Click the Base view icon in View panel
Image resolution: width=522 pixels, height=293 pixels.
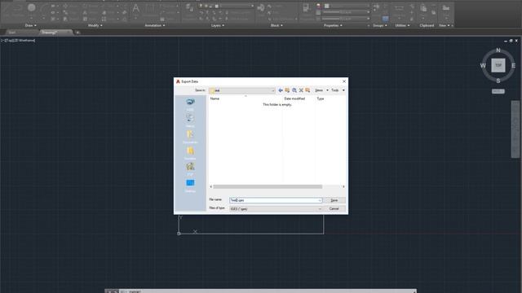(446, 7)
